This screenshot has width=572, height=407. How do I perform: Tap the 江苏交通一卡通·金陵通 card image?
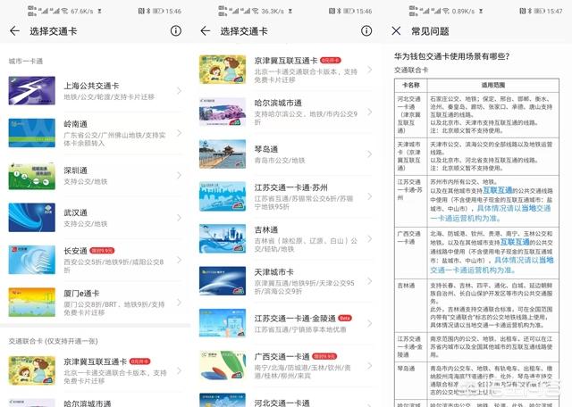pyautogui.click(x=223, y=323)
